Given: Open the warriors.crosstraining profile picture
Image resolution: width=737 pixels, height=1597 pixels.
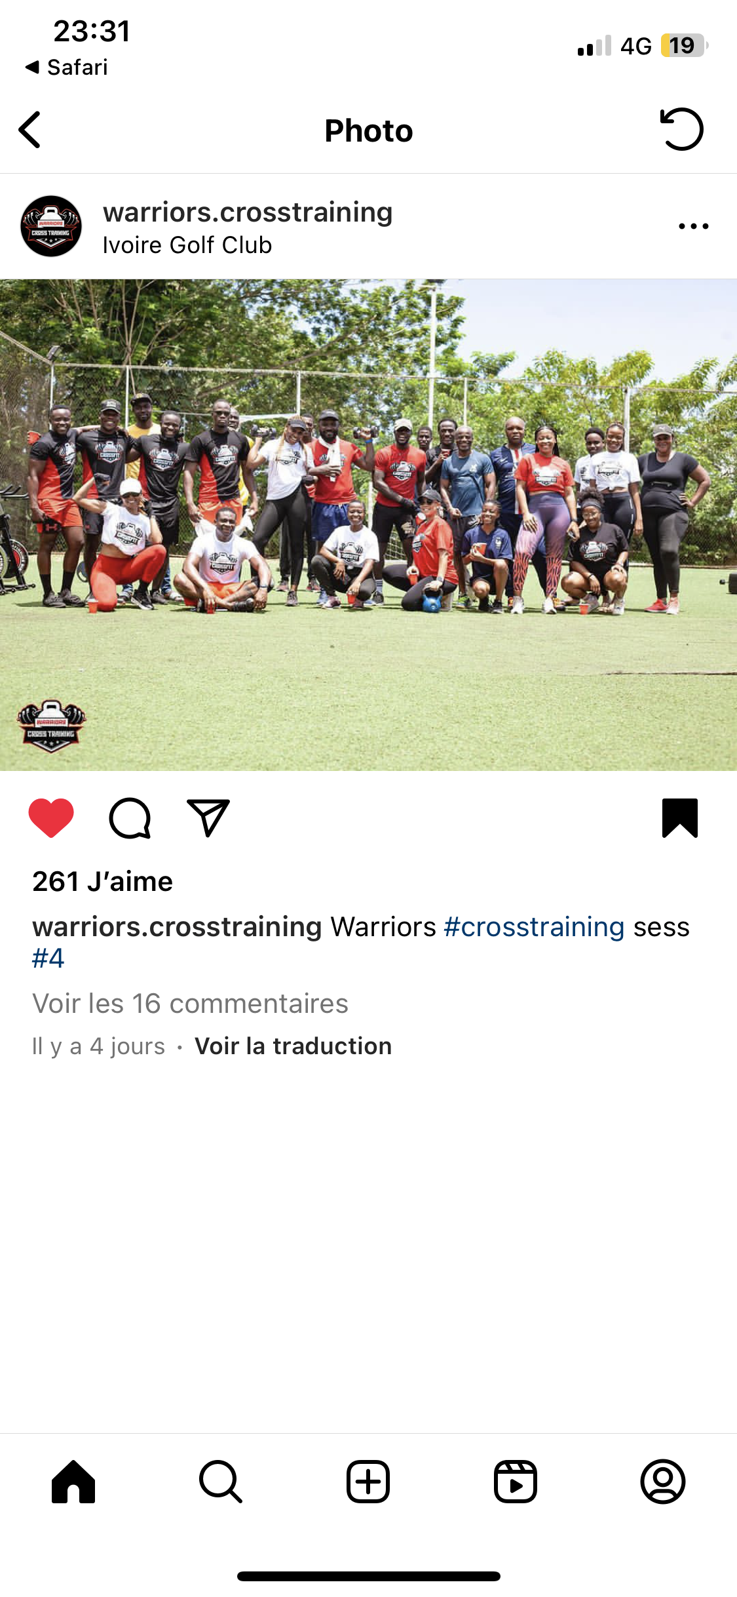Looking at the screenshot, I should click(51, 226).
